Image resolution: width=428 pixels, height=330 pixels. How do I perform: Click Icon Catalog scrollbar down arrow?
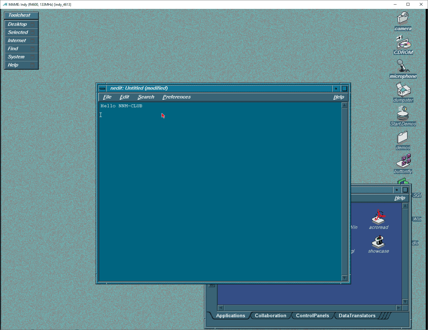click(405, 302)
